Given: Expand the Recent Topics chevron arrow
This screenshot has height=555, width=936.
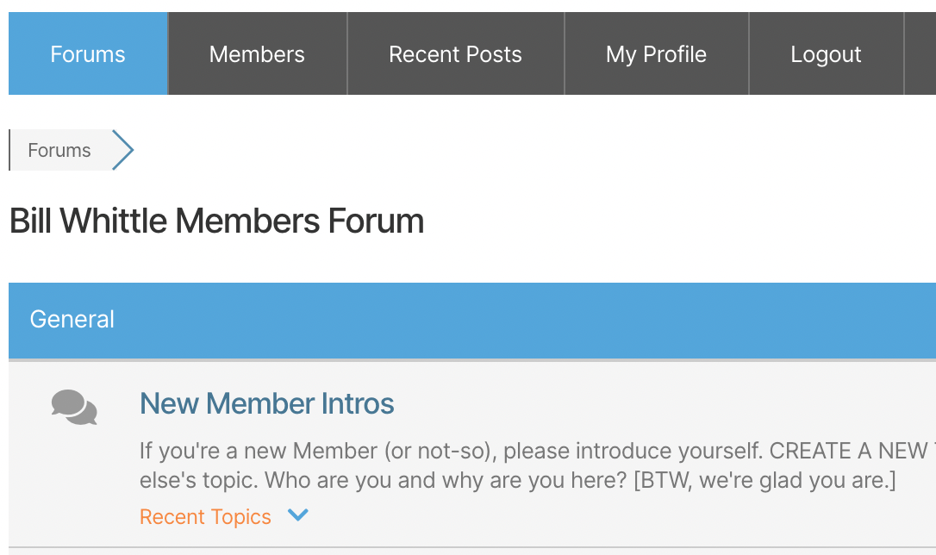Looking at the screenshot, I should [298, 515].
